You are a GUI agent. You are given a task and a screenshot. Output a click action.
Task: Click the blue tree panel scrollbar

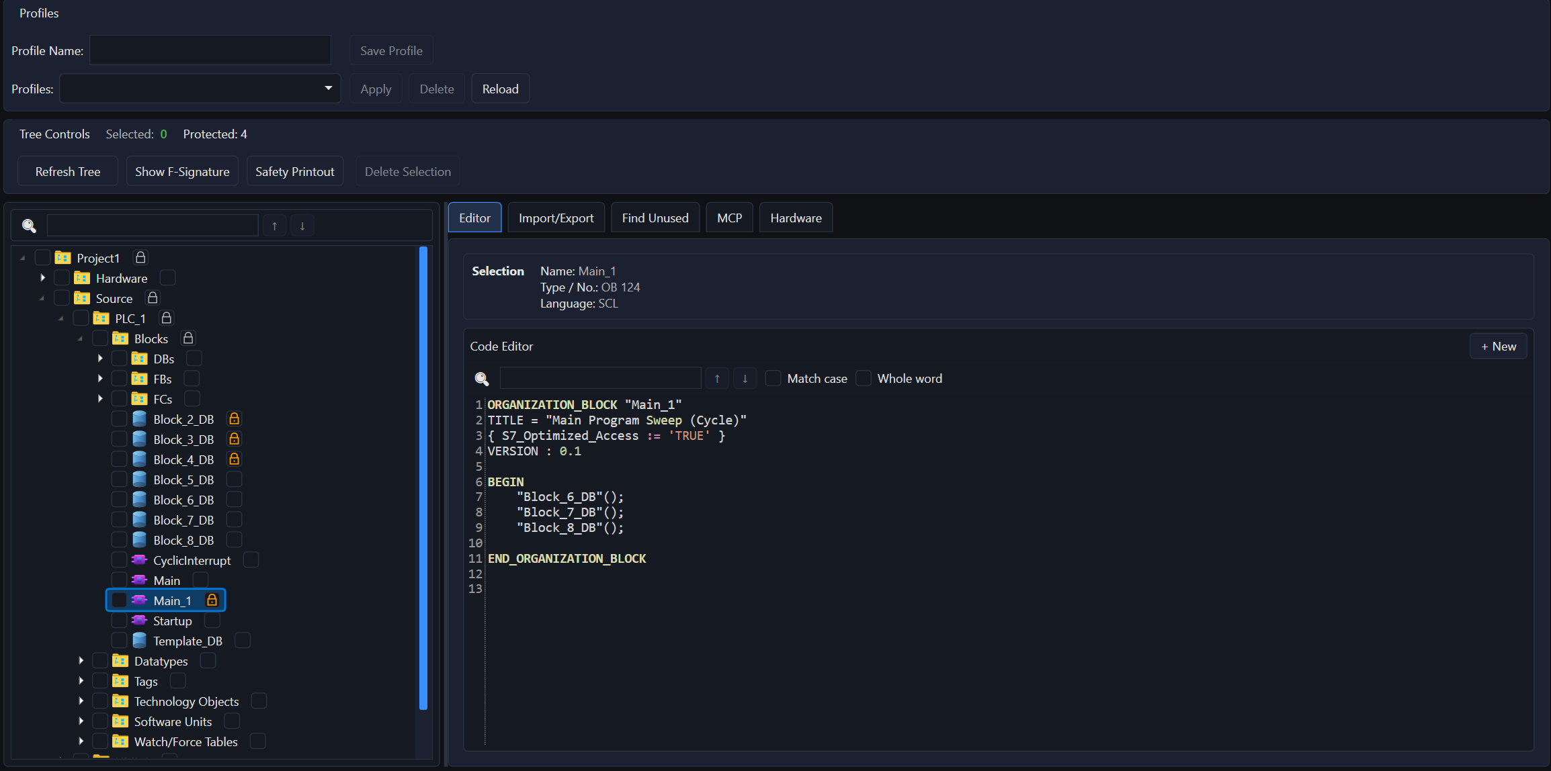tap(423, 477)
